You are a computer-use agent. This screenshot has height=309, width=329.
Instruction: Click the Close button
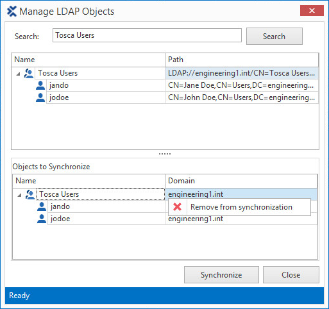click(291, 274)
